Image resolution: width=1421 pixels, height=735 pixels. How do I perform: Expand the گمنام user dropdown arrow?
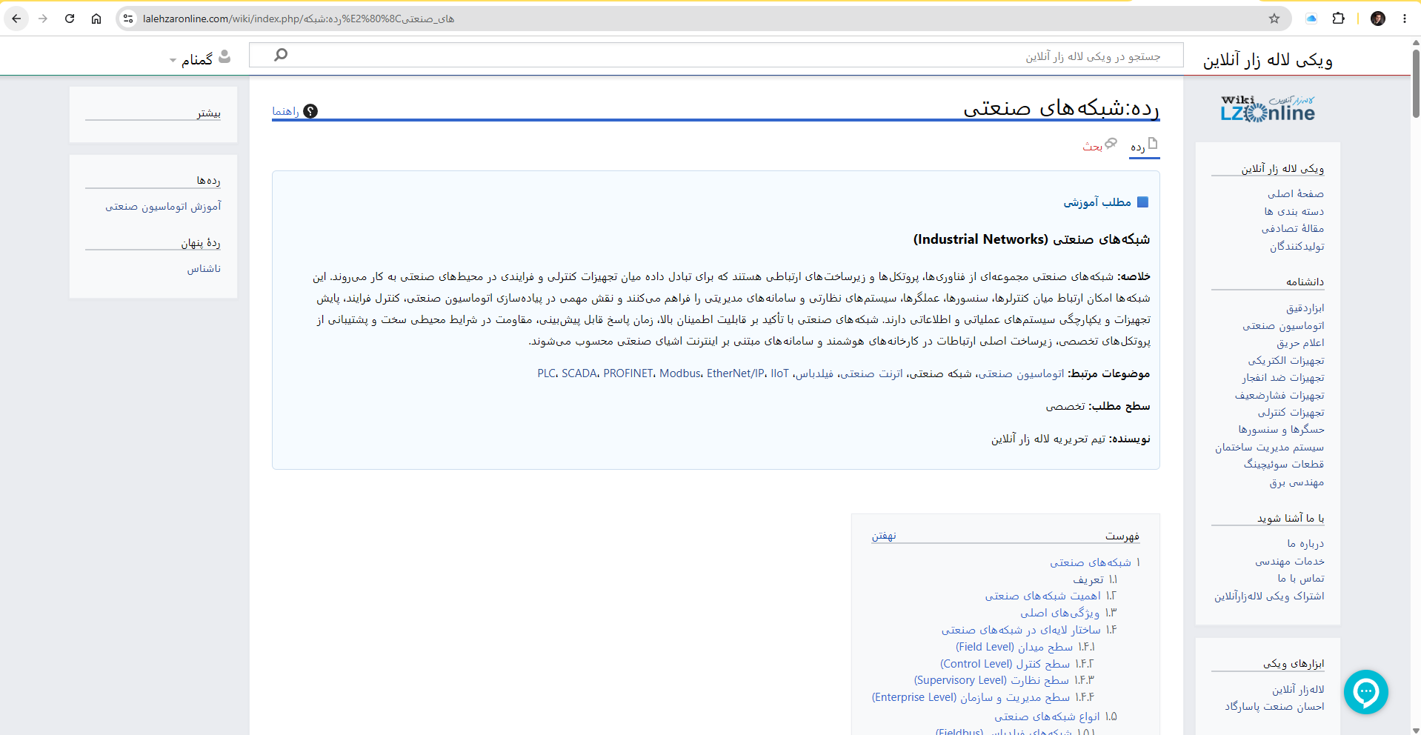point(173,60)
